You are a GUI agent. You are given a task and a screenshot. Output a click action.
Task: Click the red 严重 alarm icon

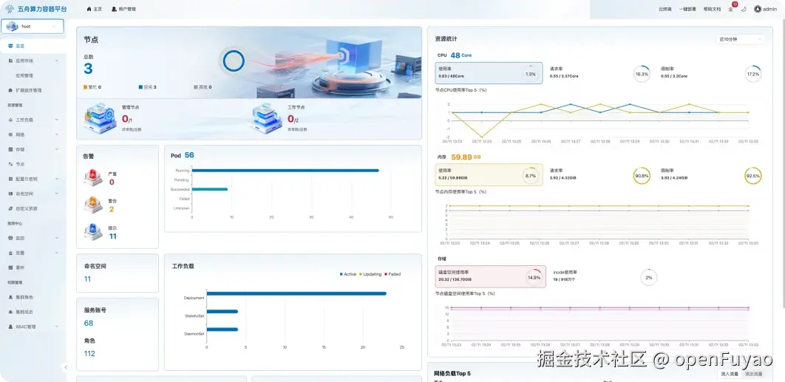92,178
